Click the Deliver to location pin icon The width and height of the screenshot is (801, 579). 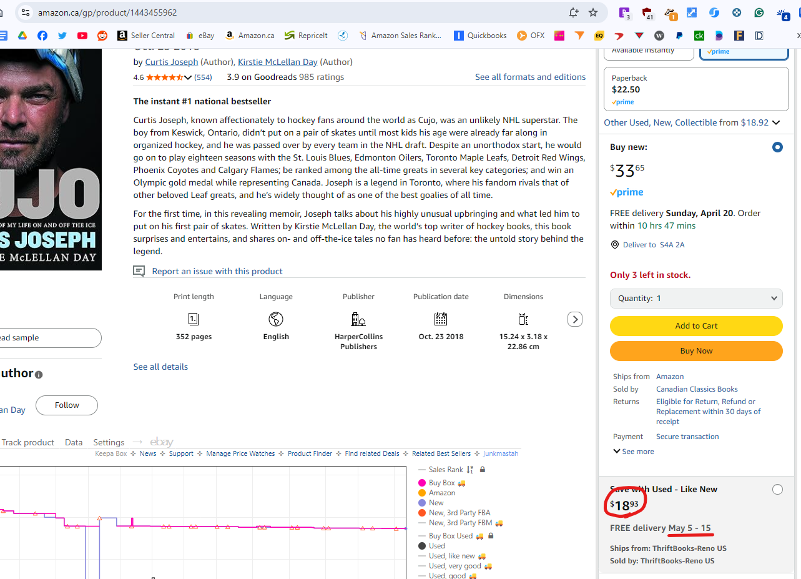[614, 245]
